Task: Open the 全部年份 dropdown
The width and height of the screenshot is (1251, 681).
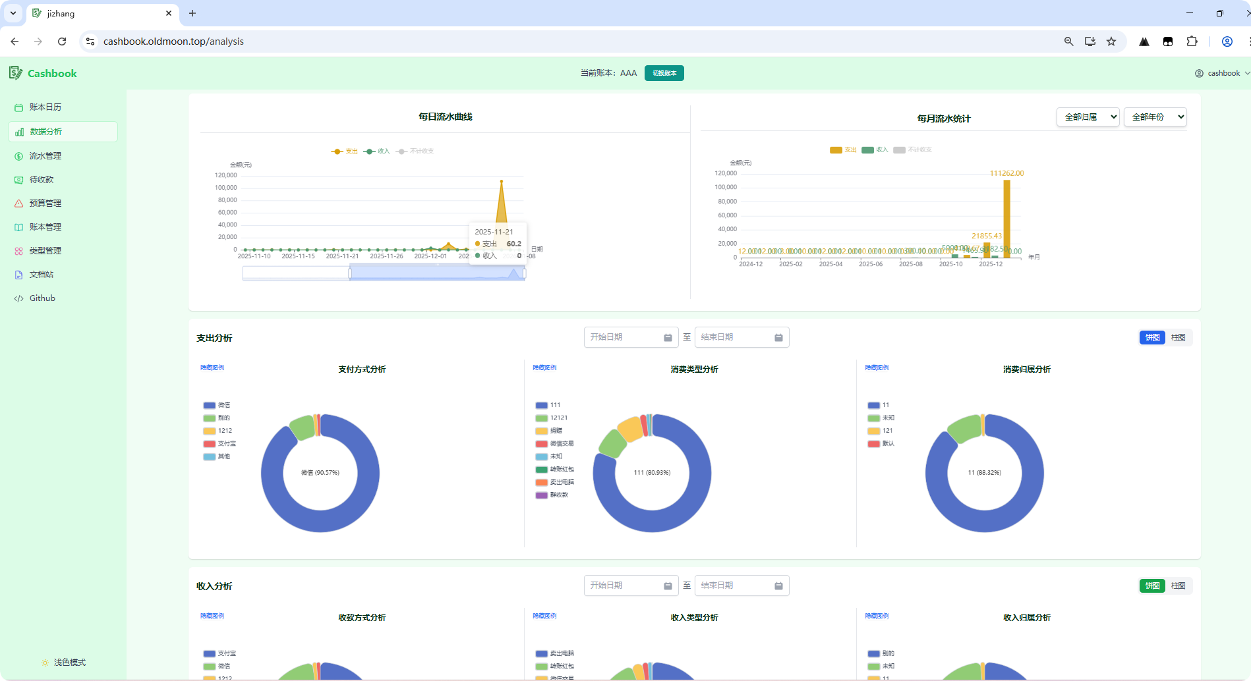Action: click(1155, 117)
